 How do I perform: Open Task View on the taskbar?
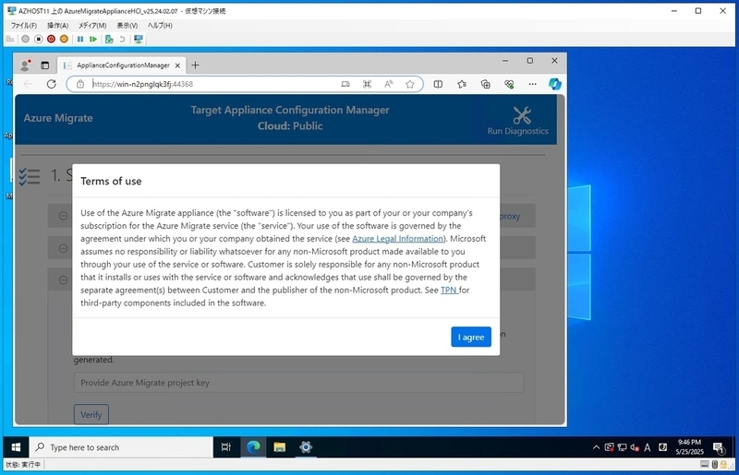pos(226,447)
